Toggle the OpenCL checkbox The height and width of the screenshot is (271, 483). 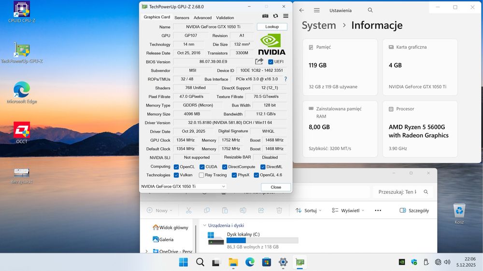[176, 167]
